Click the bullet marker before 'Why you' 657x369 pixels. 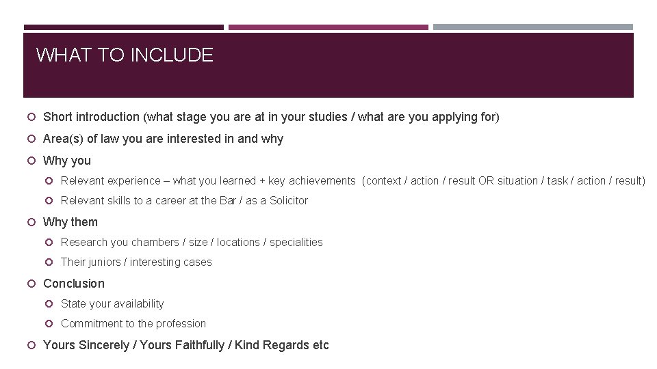[x=33, y=161]
